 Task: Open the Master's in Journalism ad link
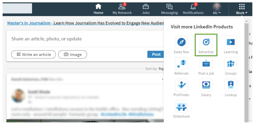click(x=85, y=23)
